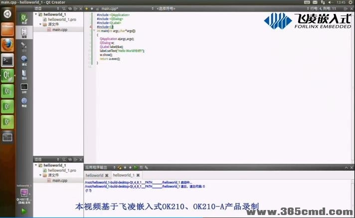355x218 pixels.
Task: Open the Qt Creator Welcome mode
Action: [24, 18]
